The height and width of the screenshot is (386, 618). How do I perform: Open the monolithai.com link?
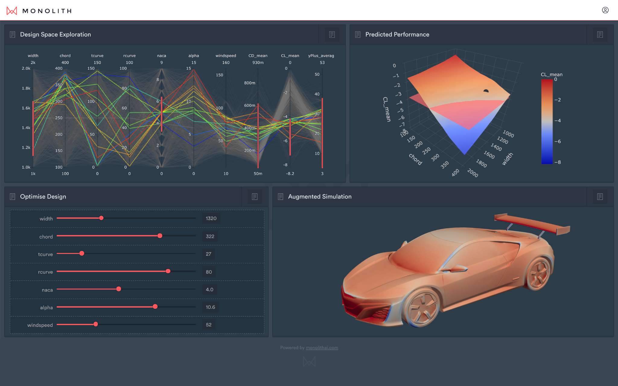click(322, 348)
